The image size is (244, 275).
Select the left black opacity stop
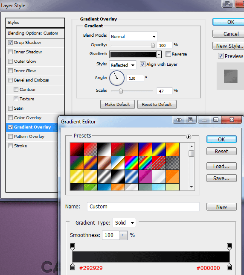[x=73, y=246]
